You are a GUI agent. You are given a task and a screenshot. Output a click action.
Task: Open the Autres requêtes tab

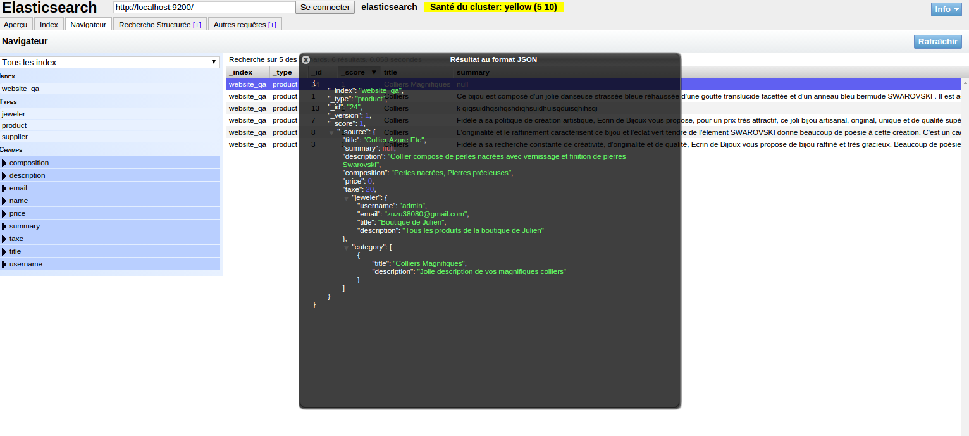click(245, 25)
